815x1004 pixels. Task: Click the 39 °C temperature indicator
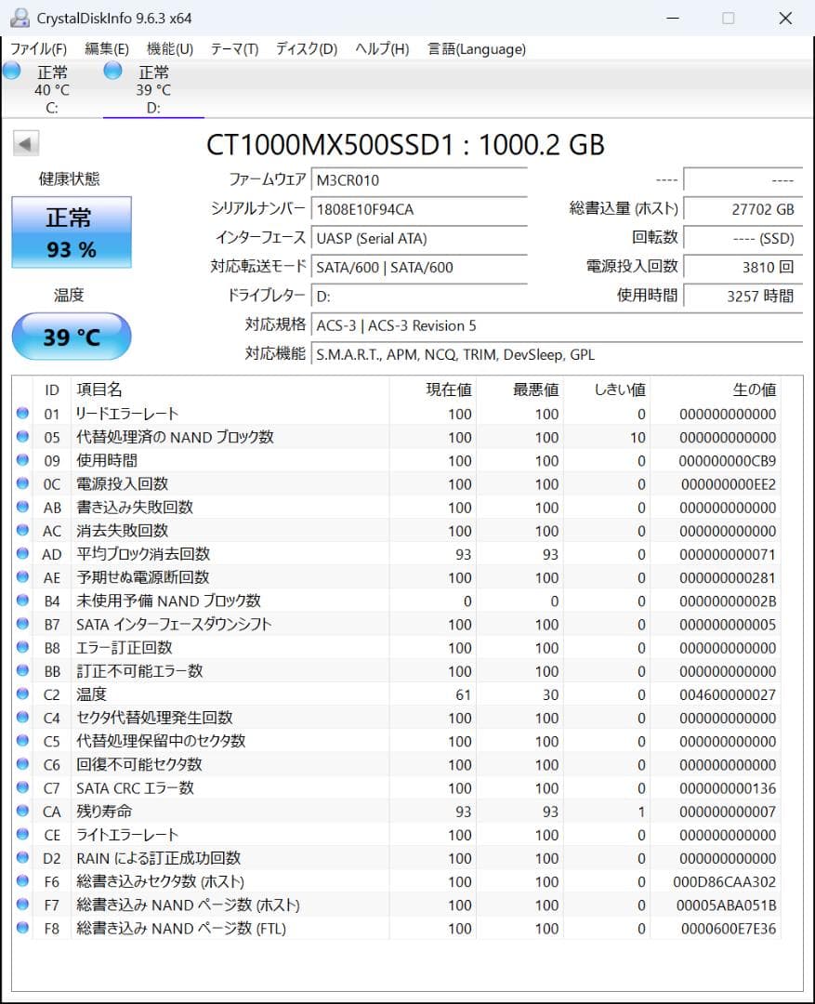(72, 337)
